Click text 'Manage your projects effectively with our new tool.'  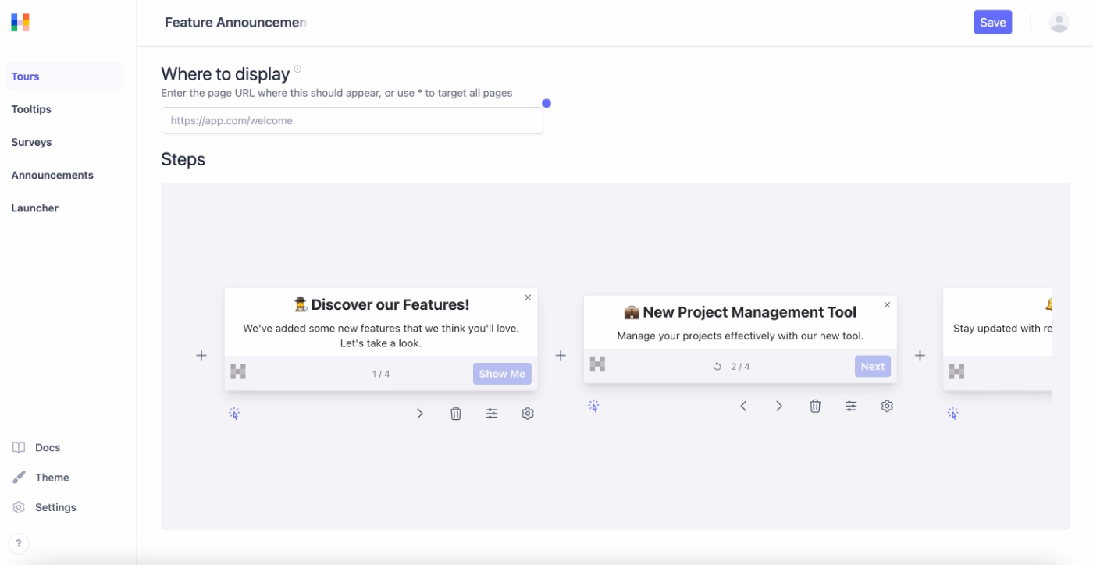(740, 336)
